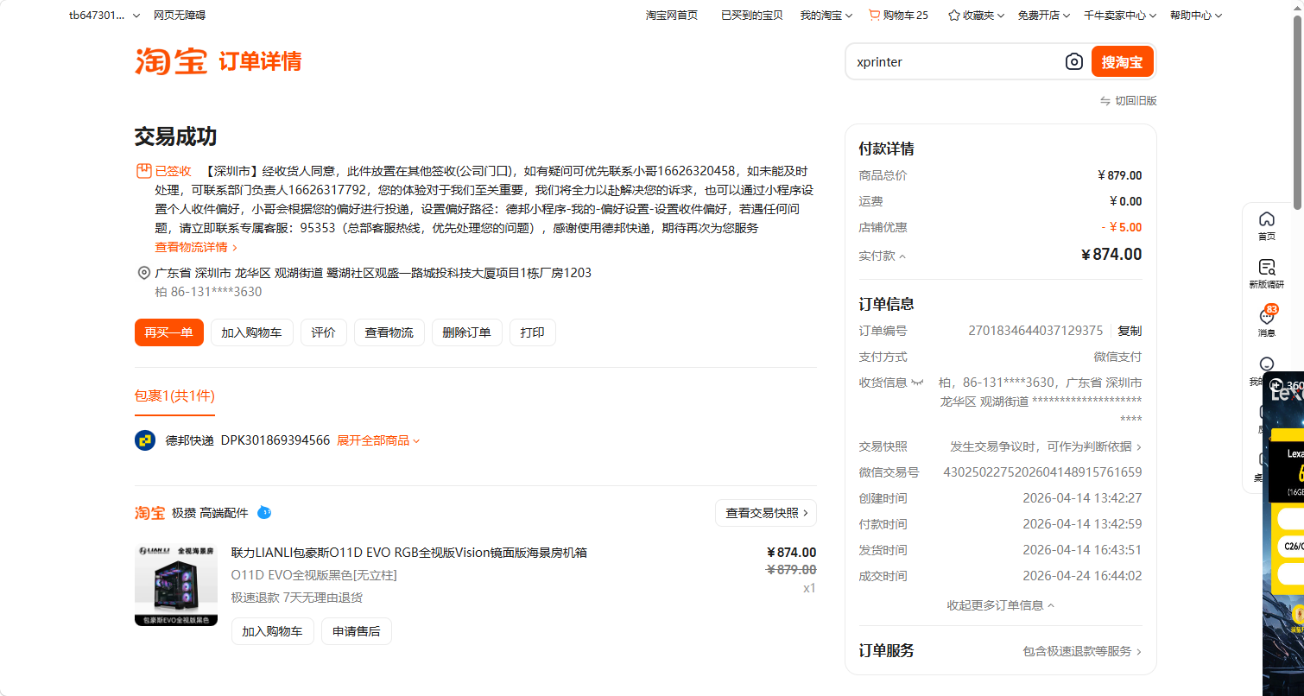The image size is (1304, 696).
Task: Open the LIANLI case product thumbnail
Action: coord(176,585)
